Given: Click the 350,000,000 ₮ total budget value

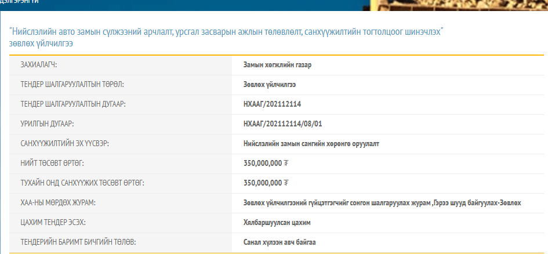Looking at the screenshot, I should [266, 164].
